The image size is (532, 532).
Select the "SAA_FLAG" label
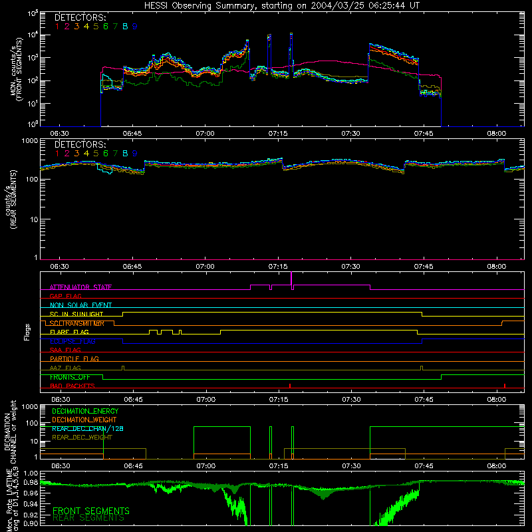point(65,350)
